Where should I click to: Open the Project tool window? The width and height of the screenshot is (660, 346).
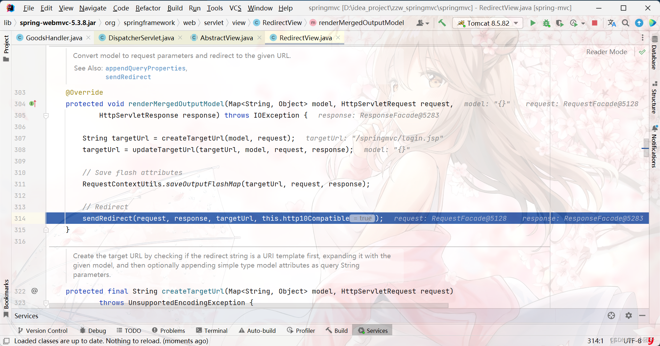pyautogui.click(x=6, y=48)
